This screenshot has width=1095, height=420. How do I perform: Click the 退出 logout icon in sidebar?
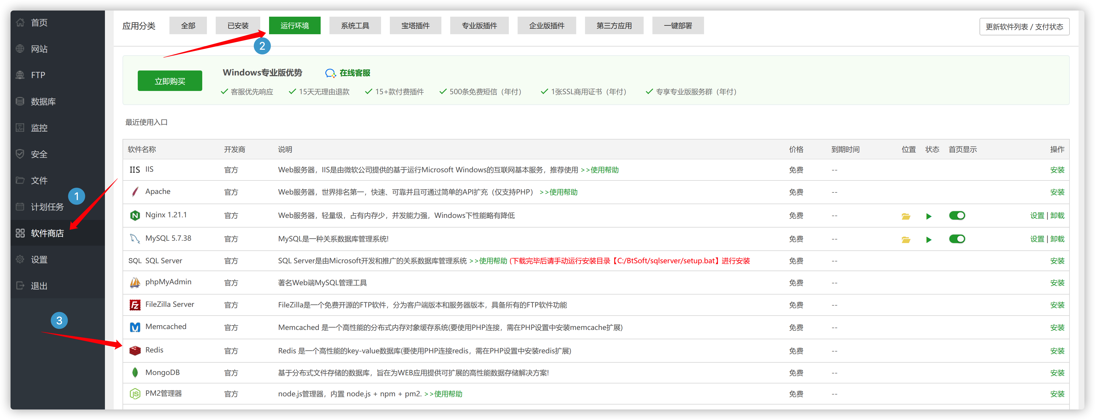click(20, 285)
